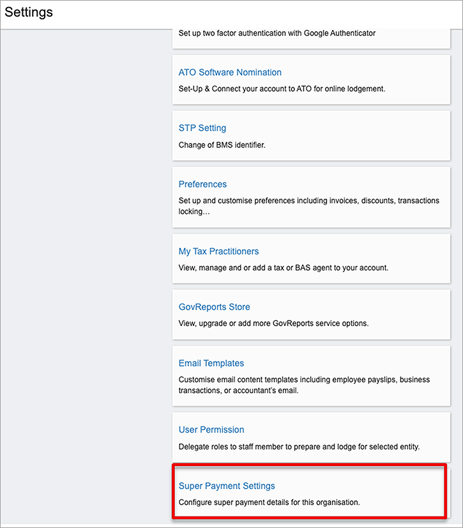Click the Google Authenticator two factor description
Screen dimensions: 463x528
[277, 33]
